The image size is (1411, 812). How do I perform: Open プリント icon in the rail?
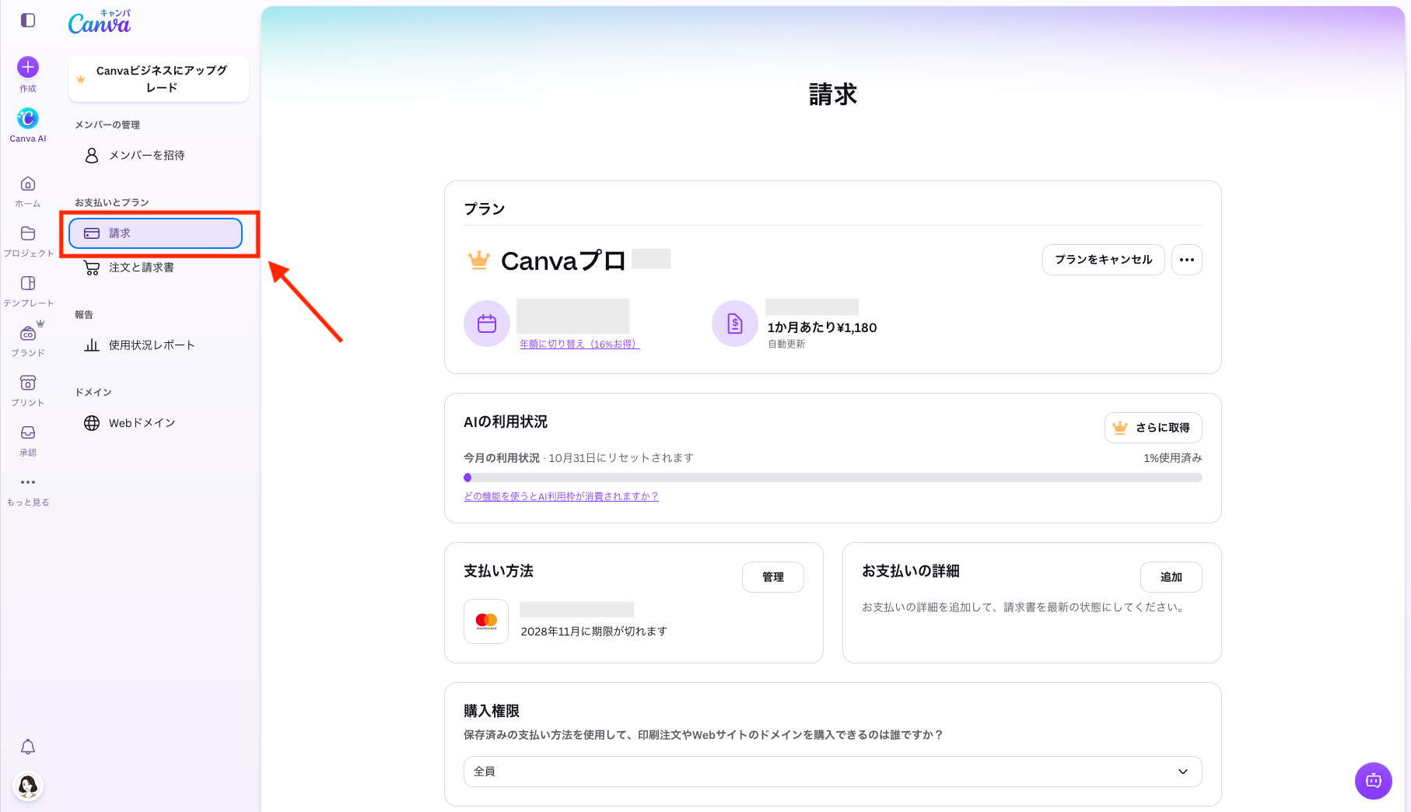pos(28,383)
